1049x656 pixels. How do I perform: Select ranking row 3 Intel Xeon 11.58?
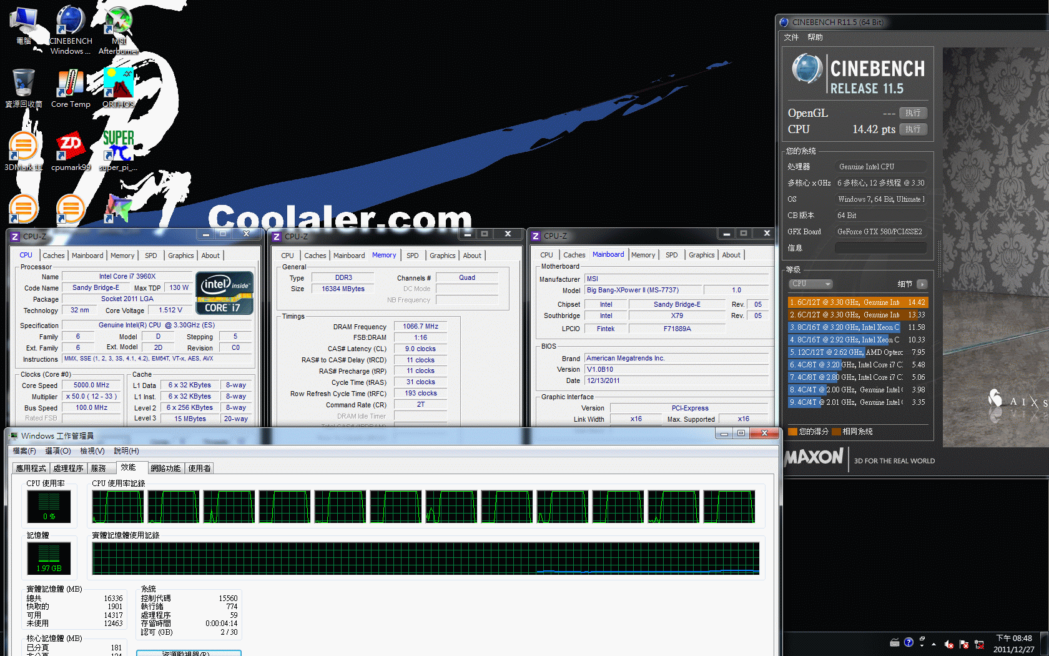click(858, 327)
